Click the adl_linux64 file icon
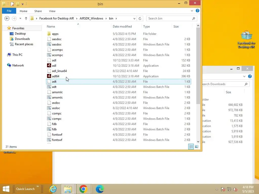The height and width of the screenshot is (194, 259). pyautogui.click(x=49, y=71)
